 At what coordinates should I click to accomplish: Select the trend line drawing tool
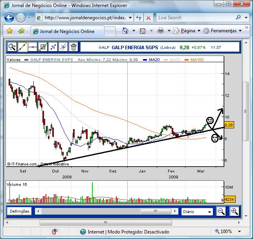pyautogui.click(x=22, y=47)
